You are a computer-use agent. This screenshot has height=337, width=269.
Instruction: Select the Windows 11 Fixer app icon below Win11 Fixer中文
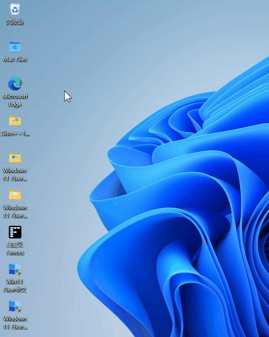point(15,306)
